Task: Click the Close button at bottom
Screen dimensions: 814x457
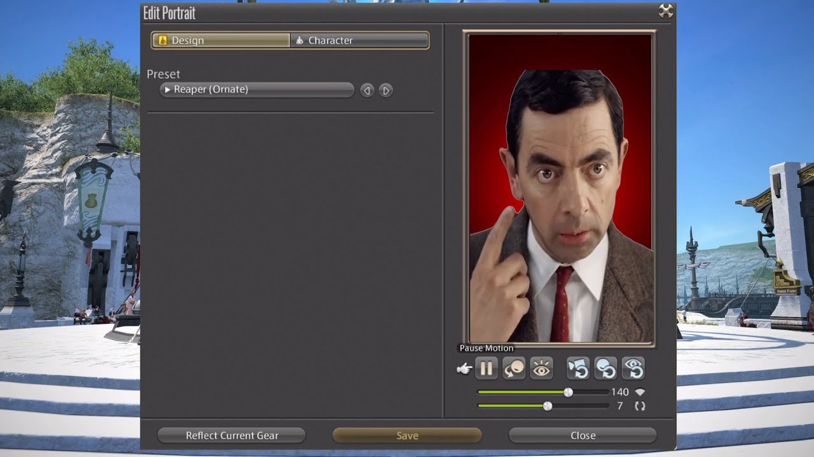Action: click(x=583, y=435)
